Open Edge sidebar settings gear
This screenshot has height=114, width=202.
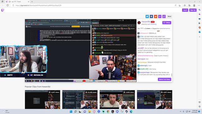click(199, 106)
